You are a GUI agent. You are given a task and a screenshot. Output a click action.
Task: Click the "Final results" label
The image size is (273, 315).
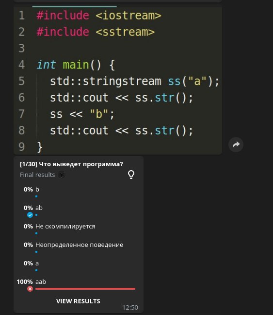point(37,175)
